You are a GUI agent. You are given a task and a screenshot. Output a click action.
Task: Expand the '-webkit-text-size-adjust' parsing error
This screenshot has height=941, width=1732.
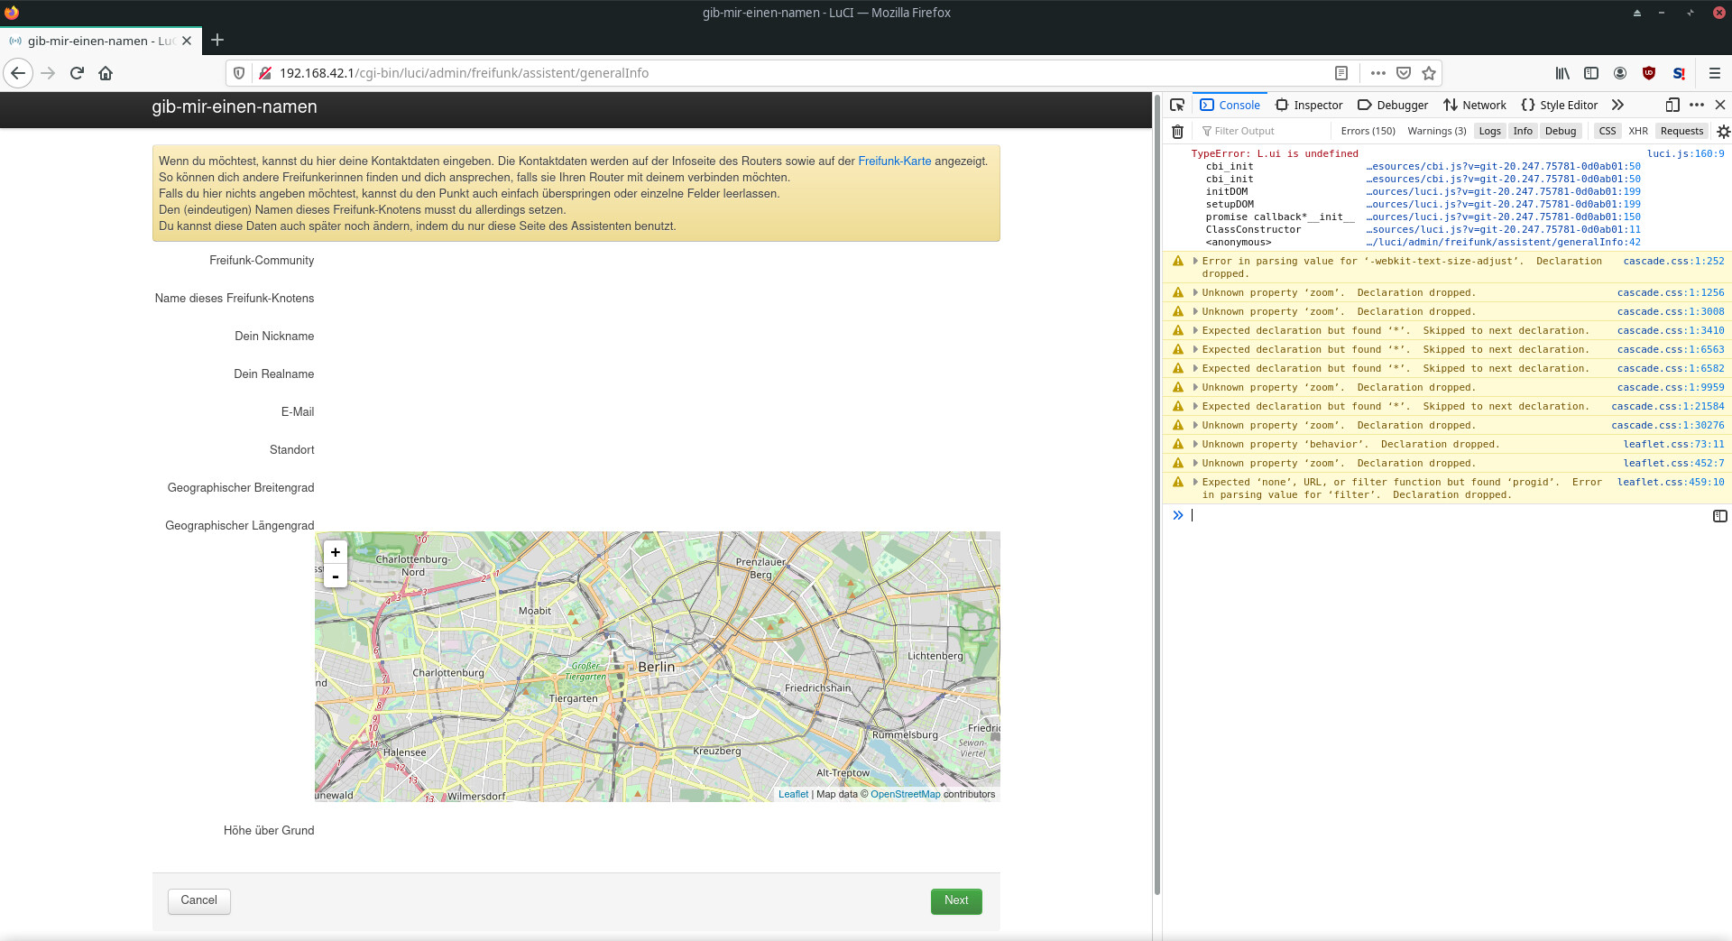[x=1194, y=261]
